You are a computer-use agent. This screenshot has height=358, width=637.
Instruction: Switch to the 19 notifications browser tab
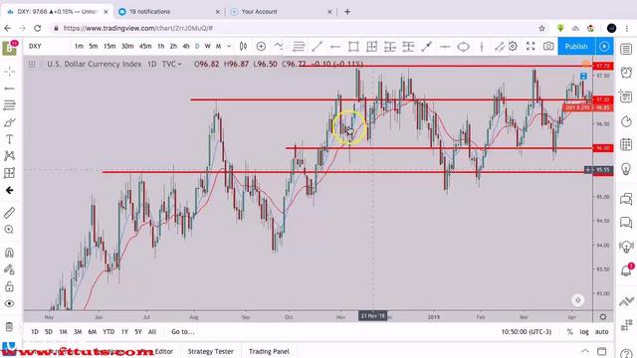(169, 12)
